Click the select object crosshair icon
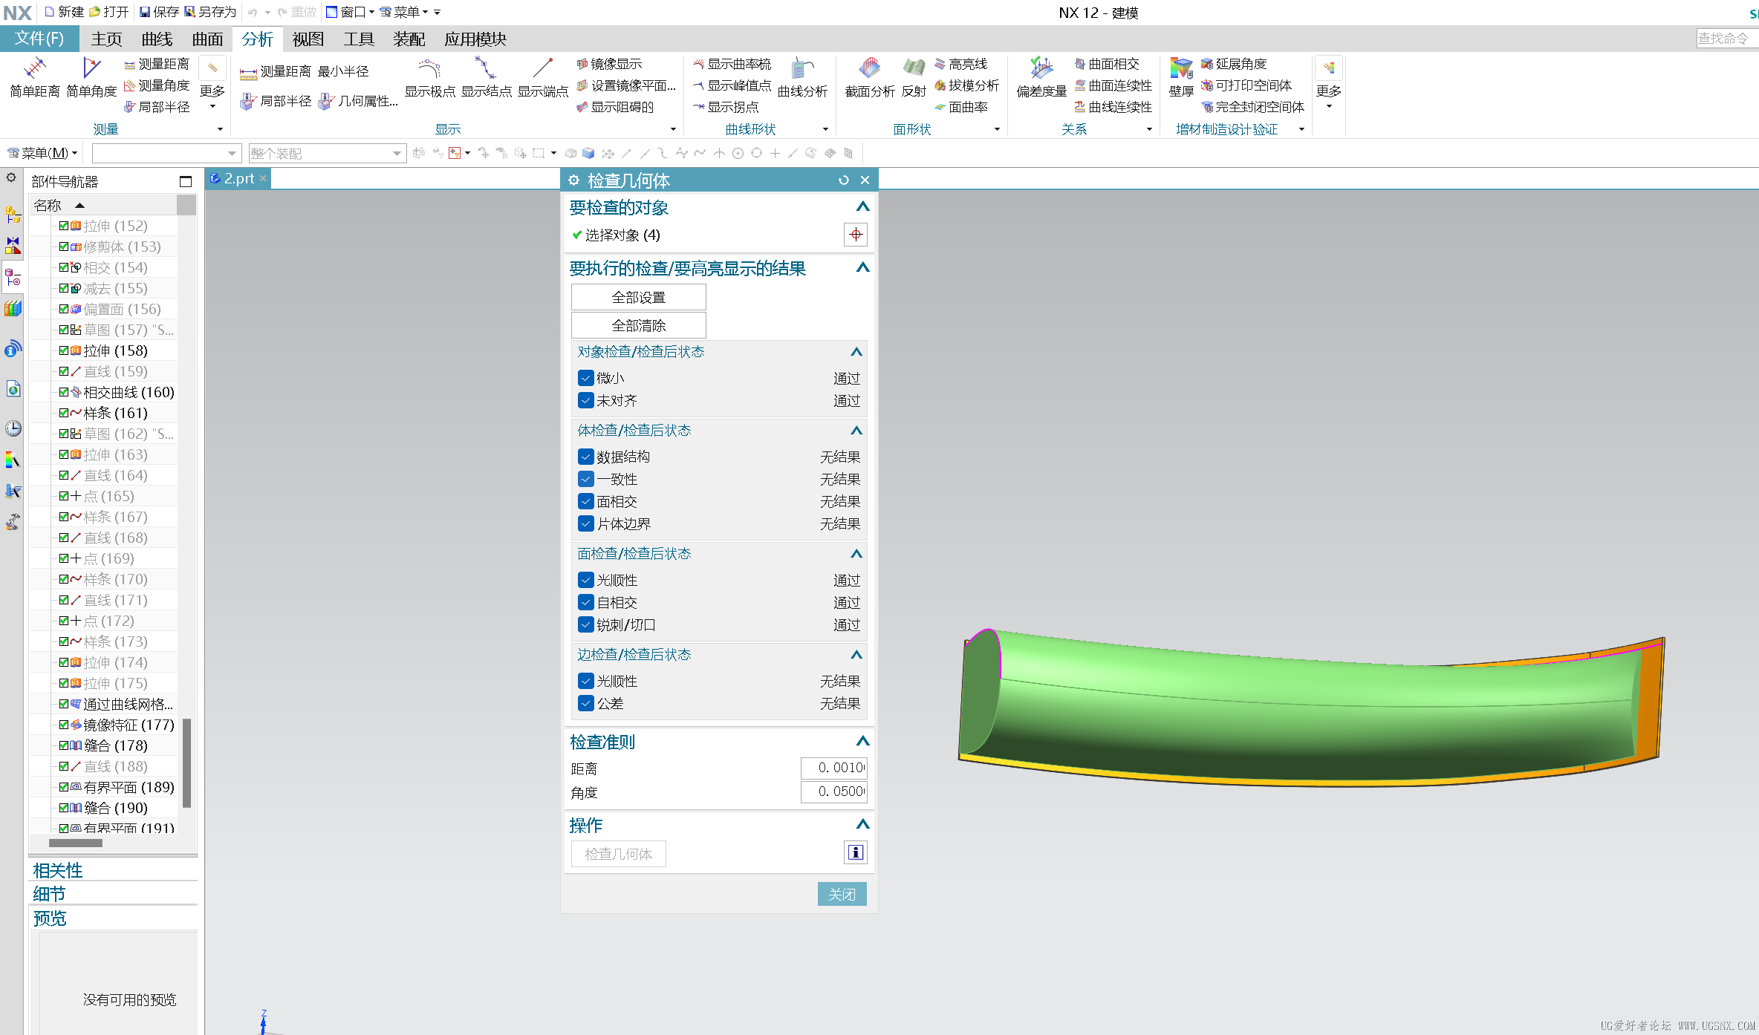The height and width of the screenshot is (1035, 1759). pos(855,235)
